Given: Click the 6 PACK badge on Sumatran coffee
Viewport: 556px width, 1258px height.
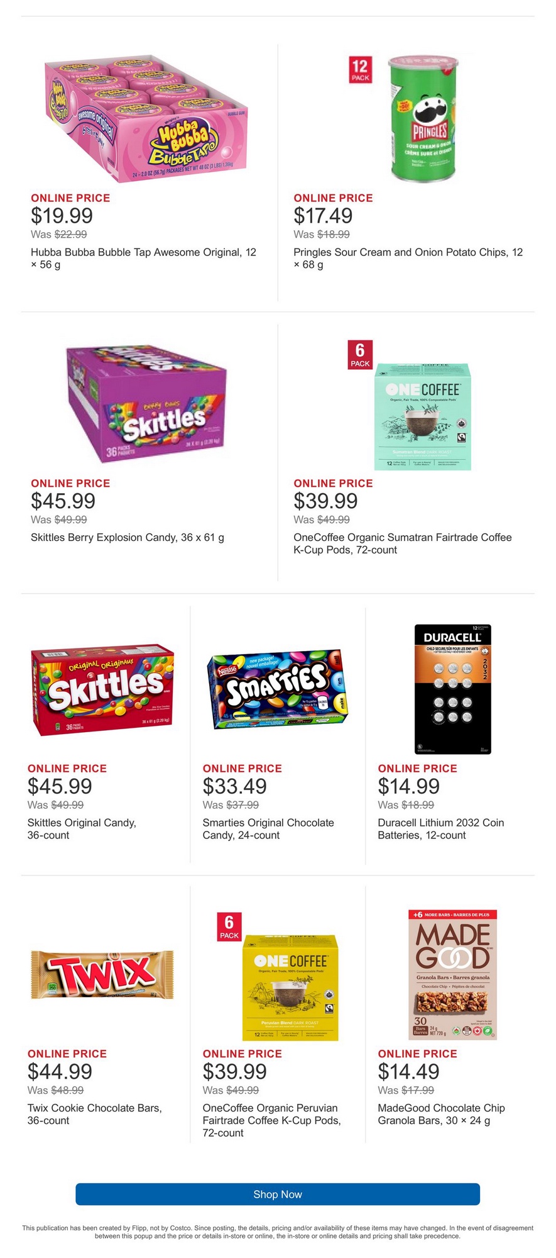Looking at the screenshot, I should [360, 355].
